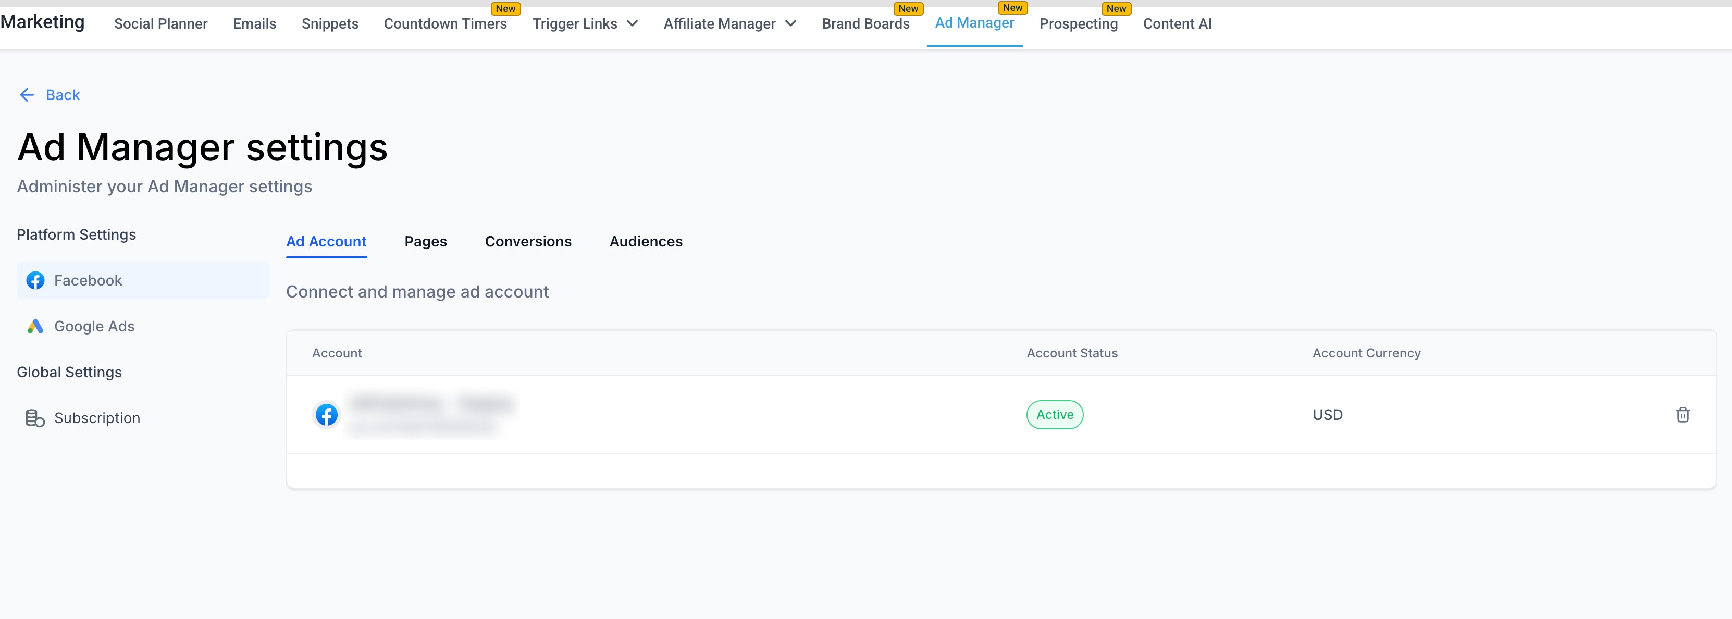1732x619 pixels.
Task: Select Google Ads icon in sidebar
Action: coord(35,326)
